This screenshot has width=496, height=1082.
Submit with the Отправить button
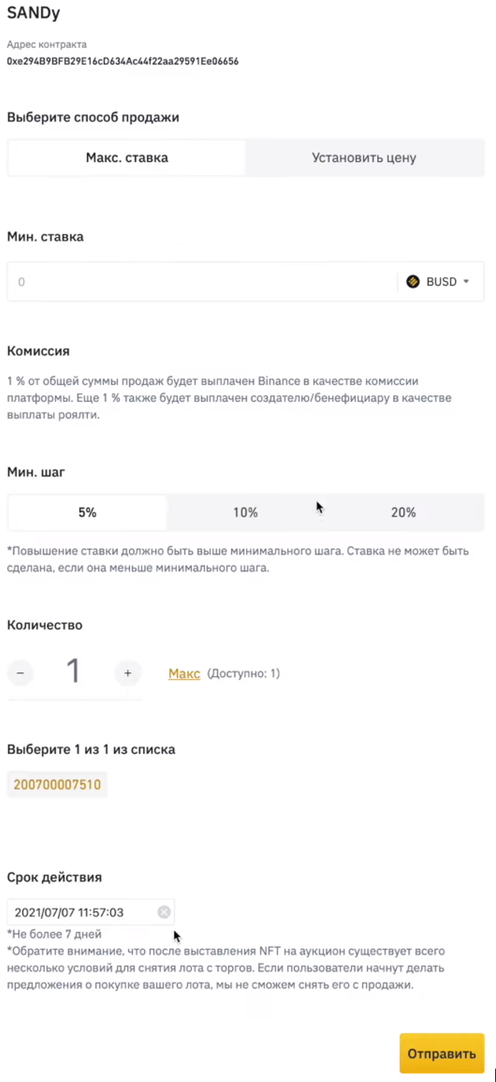point(442,1054)
